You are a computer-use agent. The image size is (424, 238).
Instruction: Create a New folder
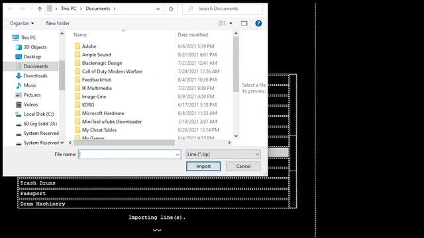(x=58, y=24)
